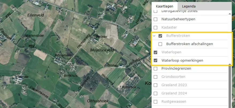Check the Grondsoorten layer box
235x108 pixels.
coord(156,77)
